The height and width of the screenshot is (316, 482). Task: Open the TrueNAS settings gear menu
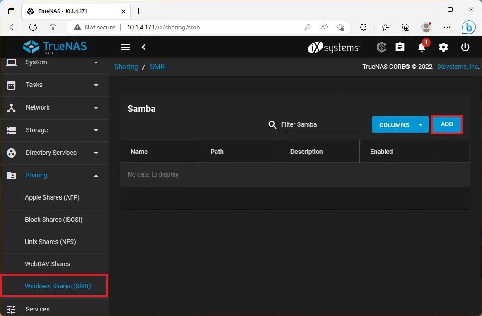coord(443,47)
